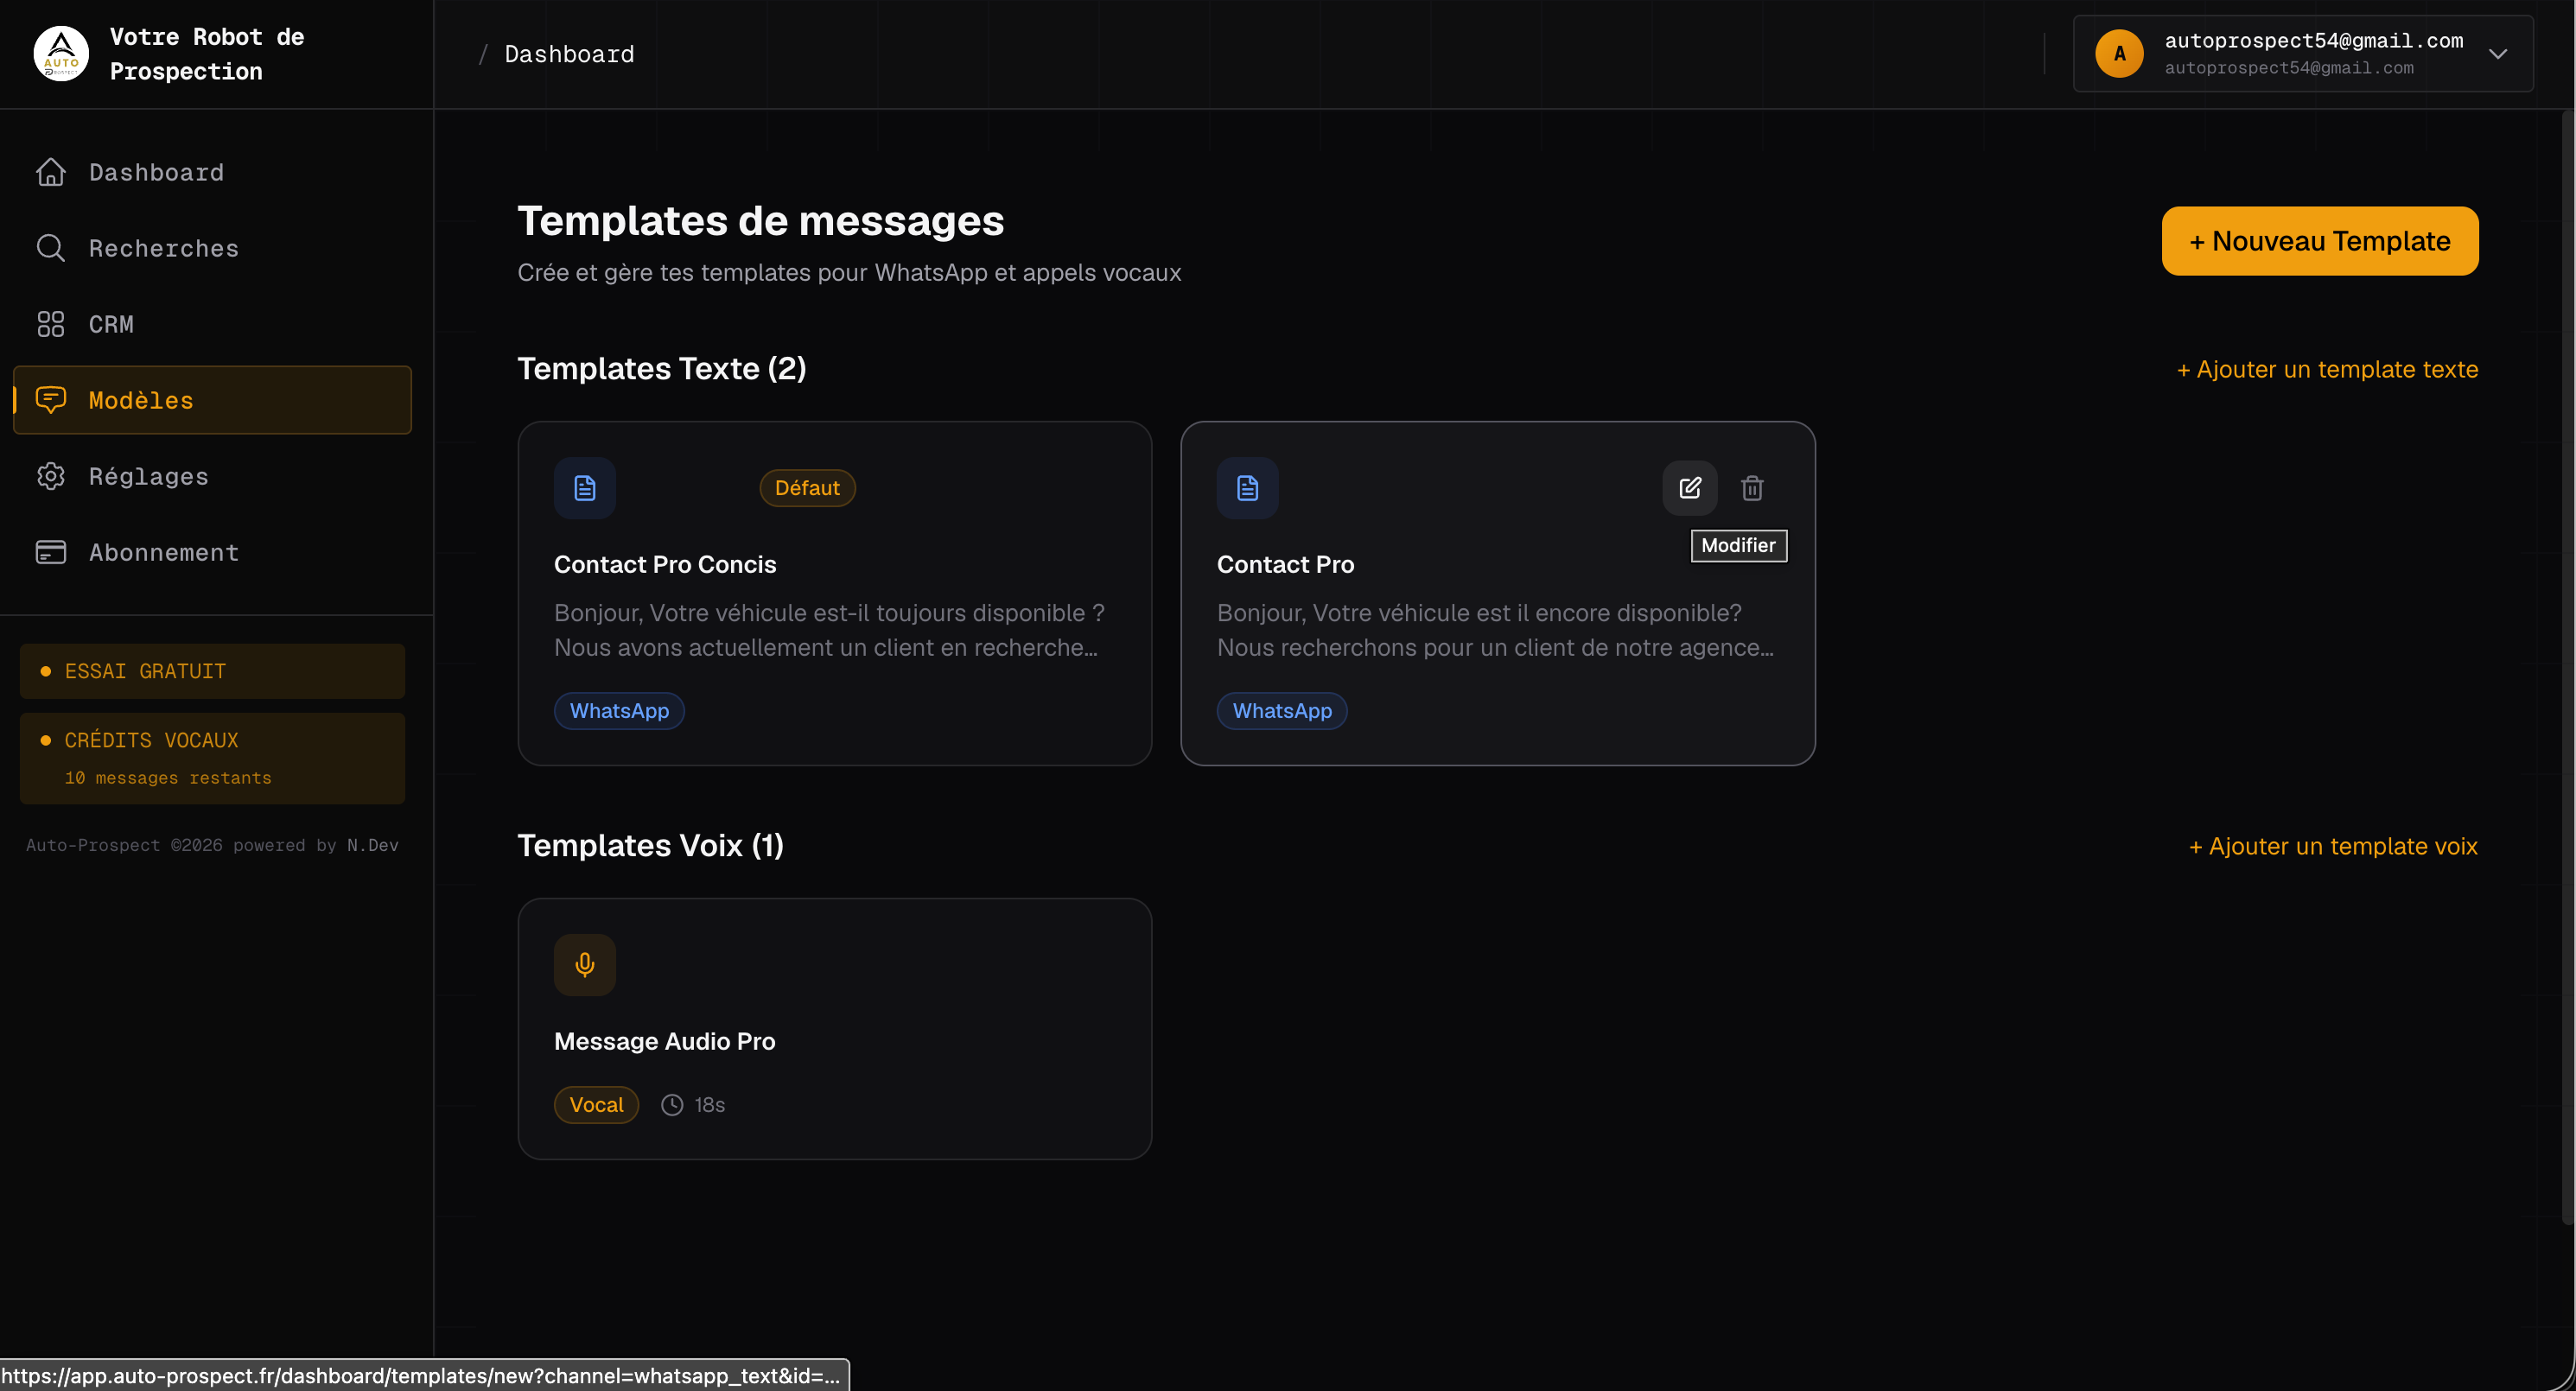Click the CRM grid icon

(51, 324)
